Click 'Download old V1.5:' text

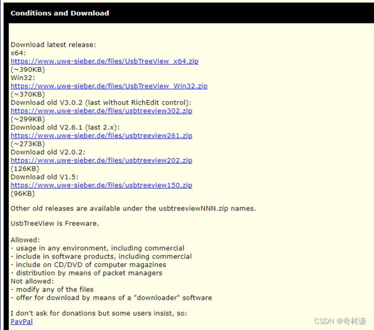44,177
